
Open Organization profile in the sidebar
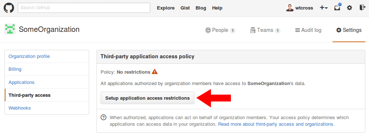pyautogui.click(x=47, y=56)
